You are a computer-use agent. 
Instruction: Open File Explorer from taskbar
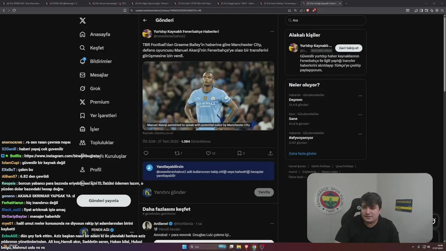pyautogui.click(x=239, y=247)
